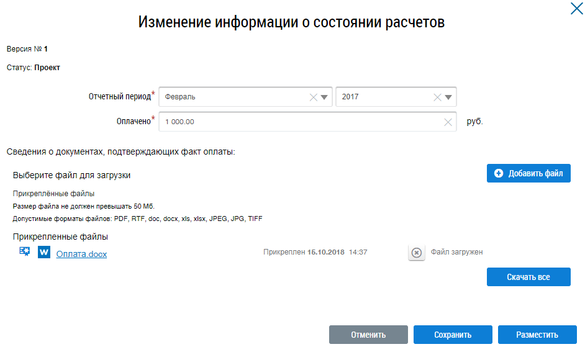Open the Оплата.docx file link
Screen dimensions: 585x352
pyautogui.click(x=81, y=254)
